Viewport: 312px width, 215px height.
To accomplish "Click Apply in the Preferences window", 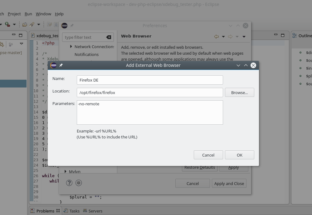I will 234,167.
